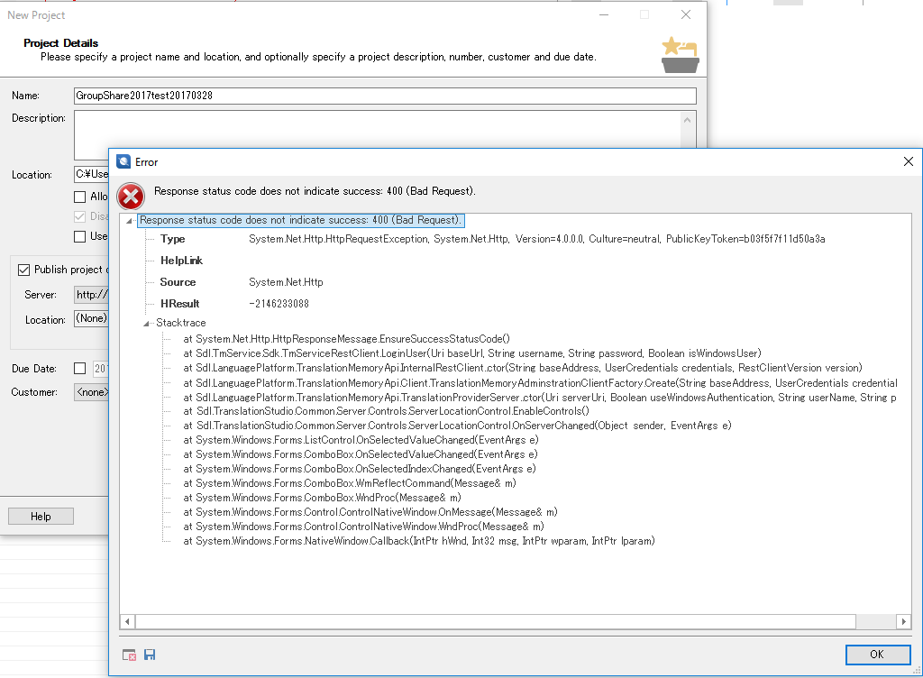Close the Error dialog with X

[908, 161]
